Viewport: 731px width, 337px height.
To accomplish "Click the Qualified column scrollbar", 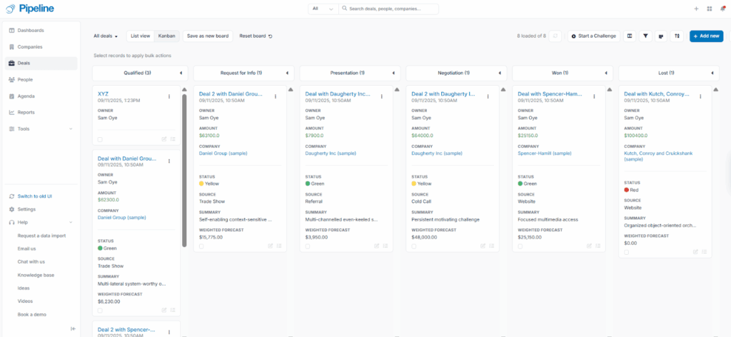I will 184,171.
